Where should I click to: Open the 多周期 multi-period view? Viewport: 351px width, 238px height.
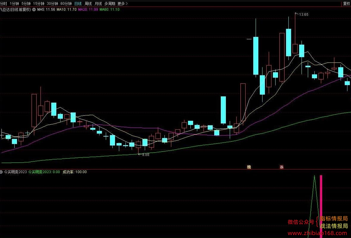click(110, 4)
